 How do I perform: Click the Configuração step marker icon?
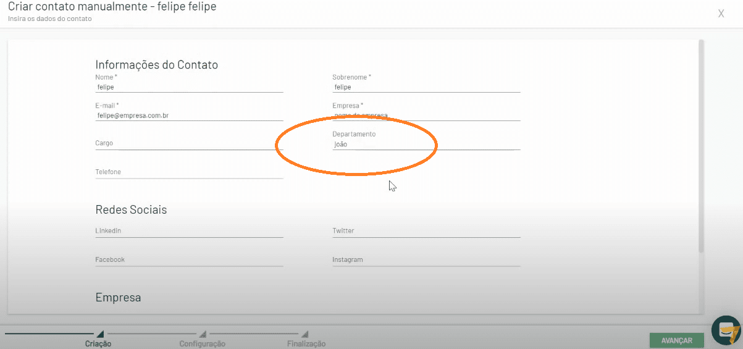click(x=203, y=334)
